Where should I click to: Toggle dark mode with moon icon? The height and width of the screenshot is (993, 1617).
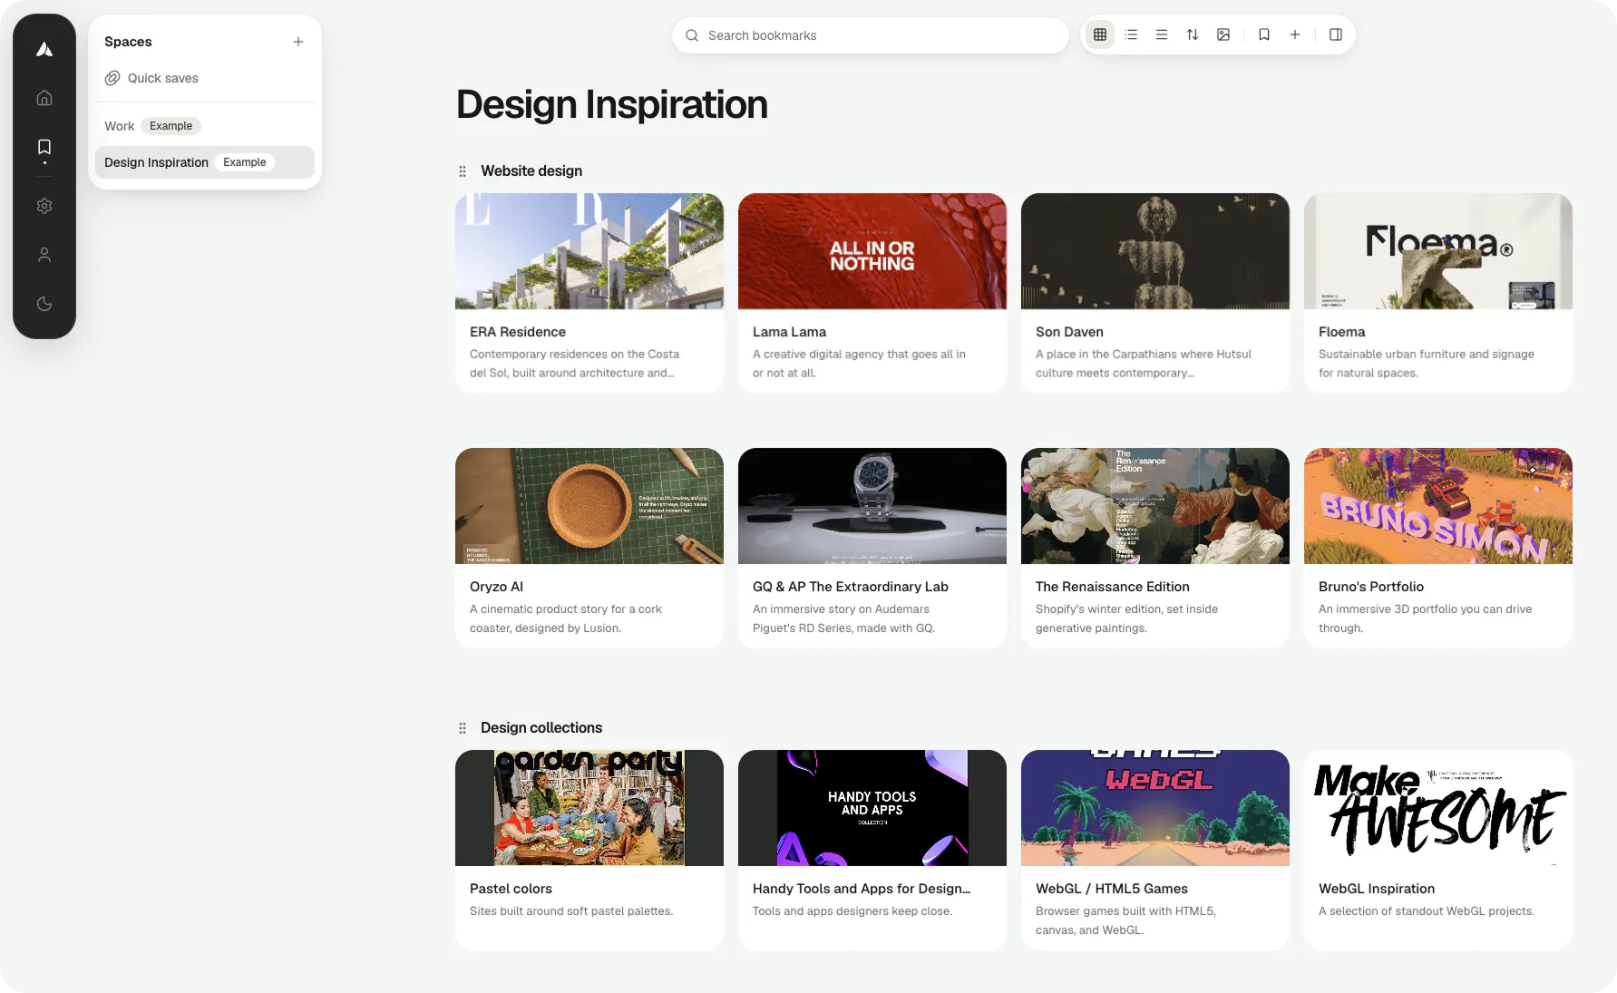coord(44,304)
